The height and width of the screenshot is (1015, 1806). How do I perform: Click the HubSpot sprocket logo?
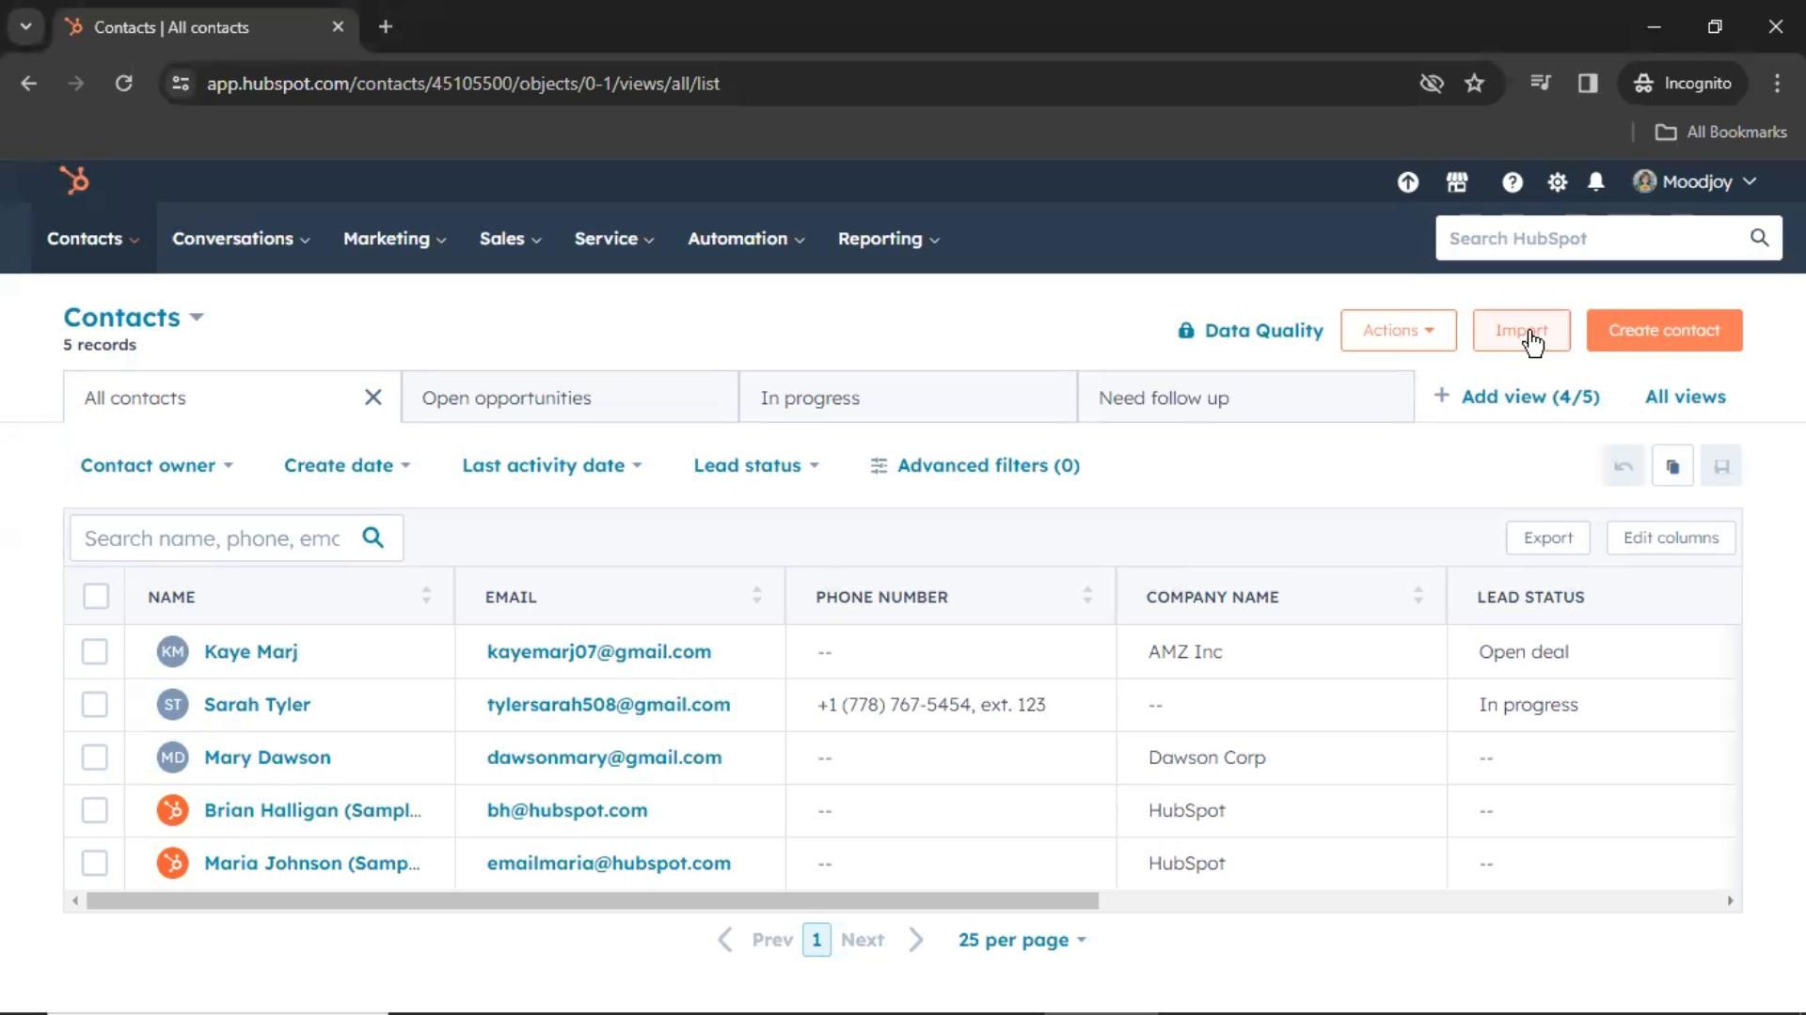[74, 180]
